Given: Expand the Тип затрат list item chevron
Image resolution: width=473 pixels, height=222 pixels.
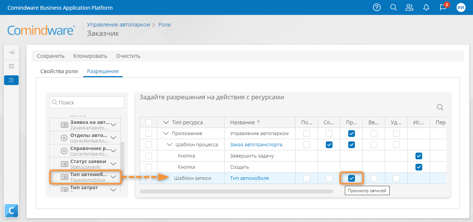Looking at the screenshot, I should [114, 190].
